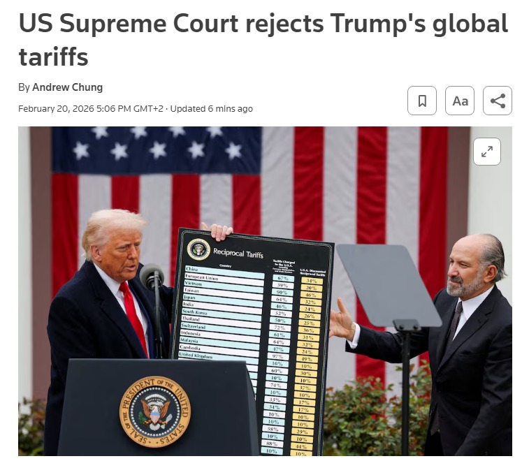
Task: Click the presidential seal on the podium
Action: tap(155, 411)
